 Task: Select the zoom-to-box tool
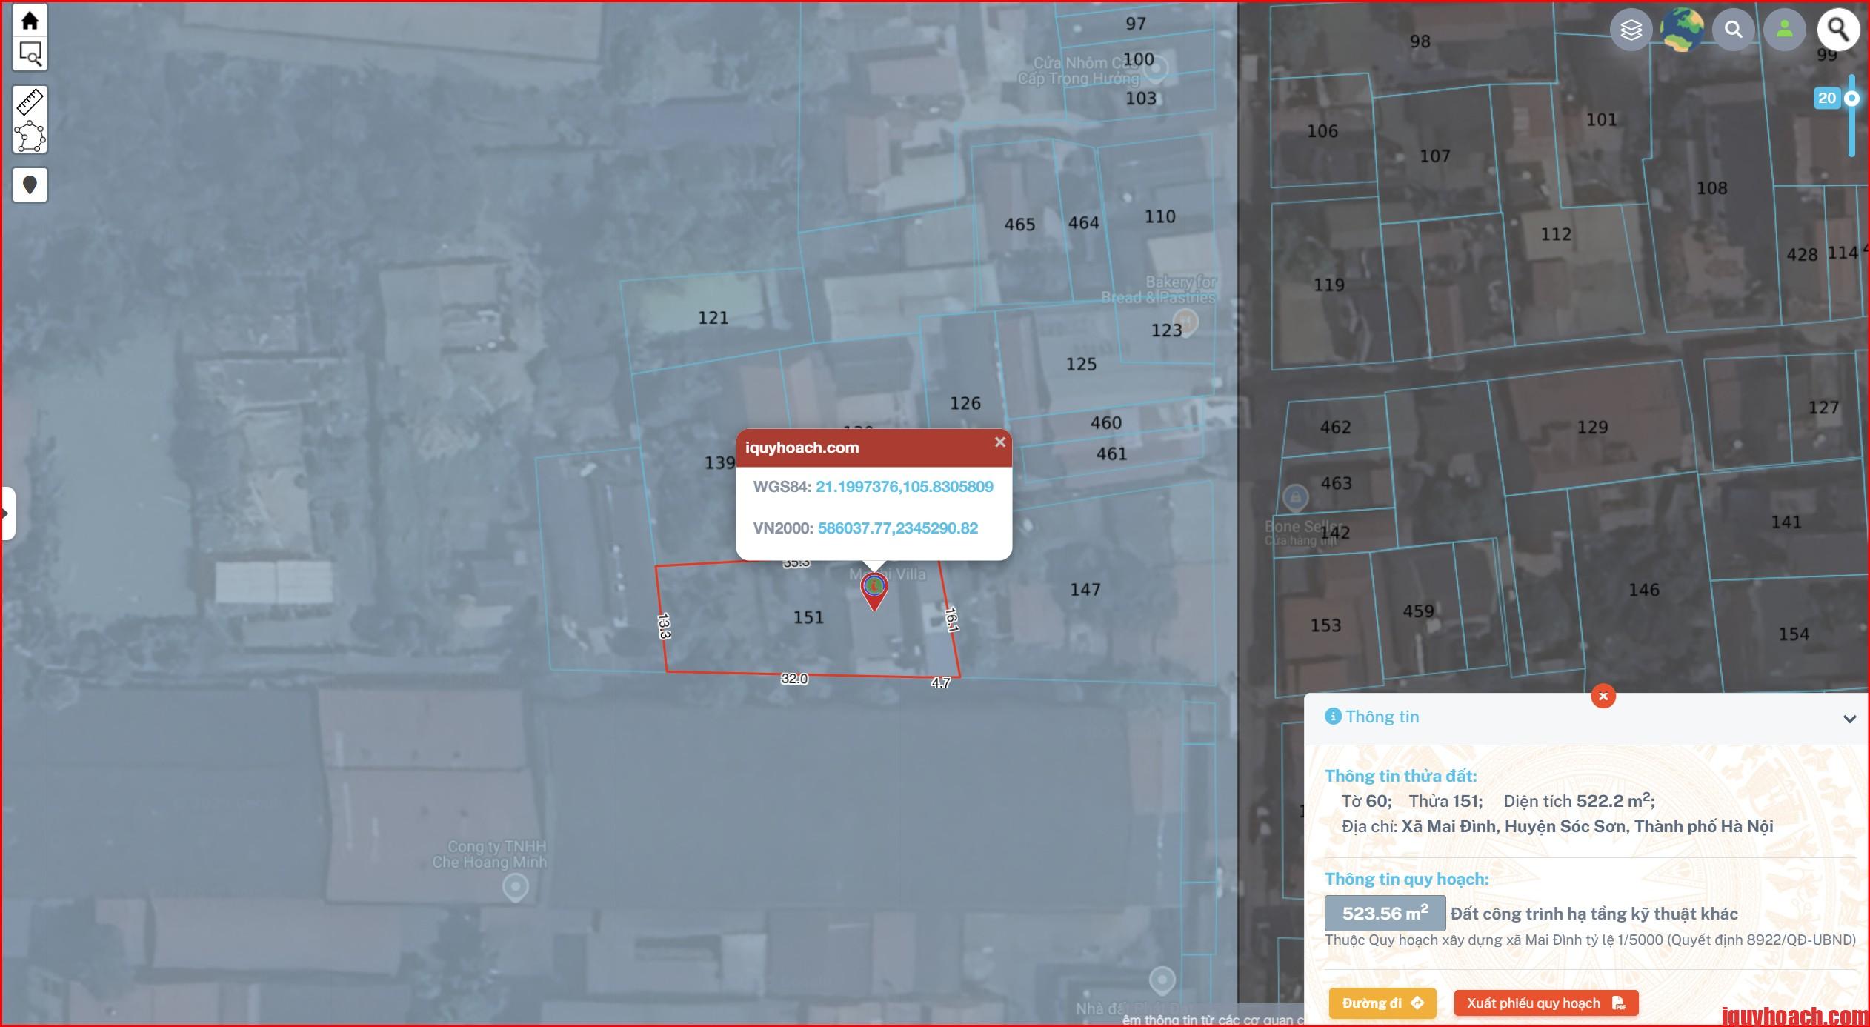30,54
